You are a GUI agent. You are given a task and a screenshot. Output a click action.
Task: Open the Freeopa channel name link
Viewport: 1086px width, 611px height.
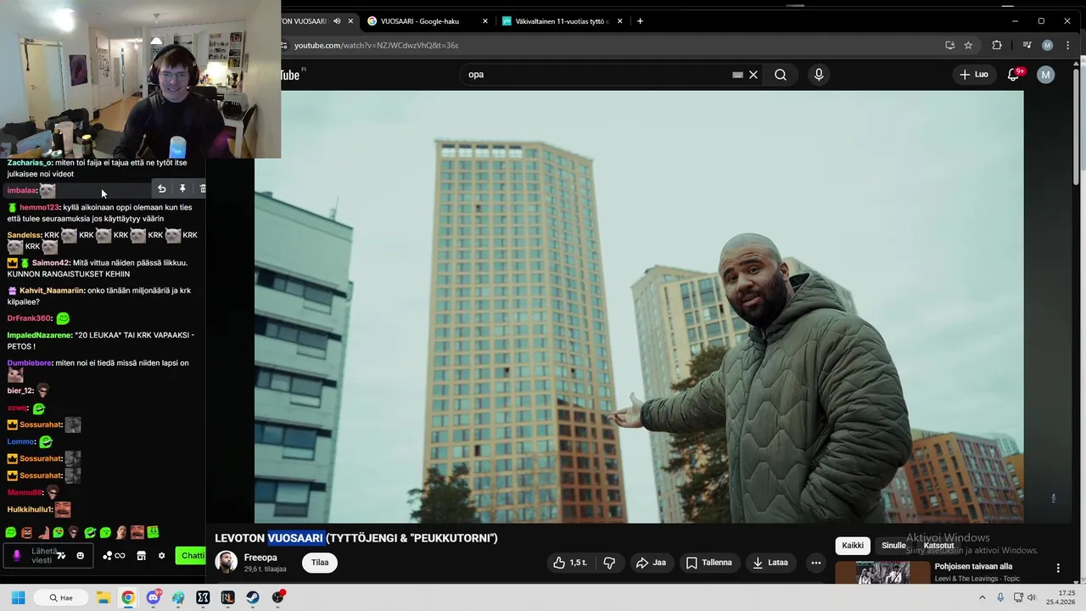click(260, 558)
